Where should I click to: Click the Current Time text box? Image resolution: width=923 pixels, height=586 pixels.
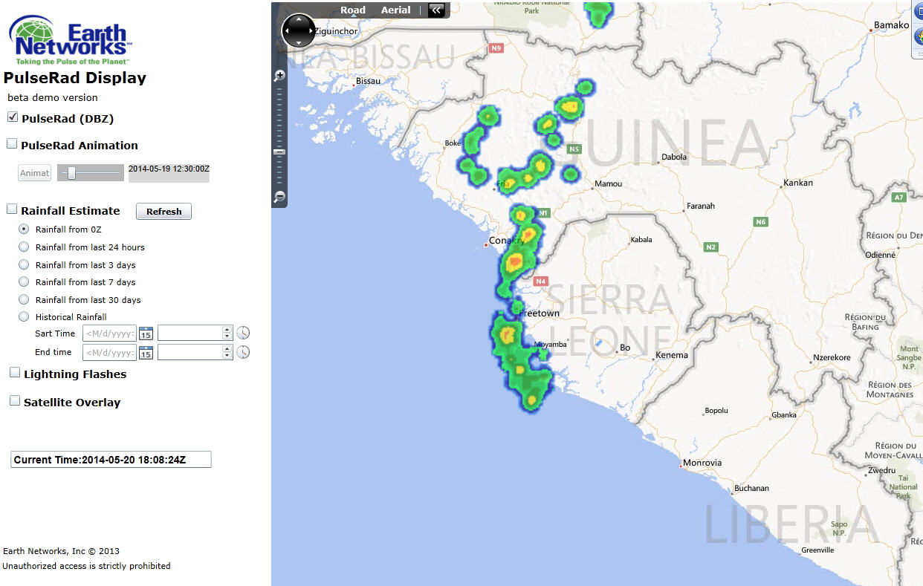tap(111, 460)
